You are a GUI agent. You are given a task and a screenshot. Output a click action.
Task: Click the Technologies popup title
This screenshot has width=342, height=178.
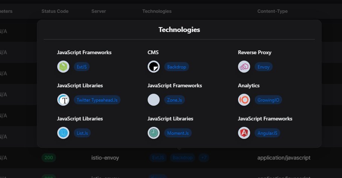click(x=179, y=30)
